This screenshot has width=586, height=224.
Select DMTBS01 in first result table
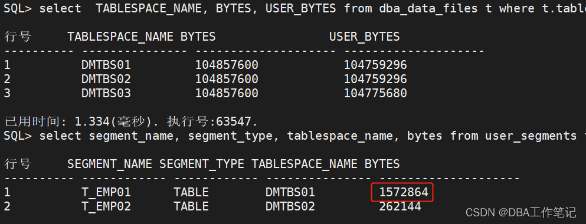(x=106, y=65)
